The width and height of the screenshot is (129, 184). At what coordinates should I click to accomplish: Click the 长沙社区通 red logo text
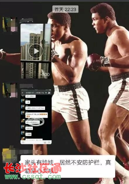click(33, 168)
